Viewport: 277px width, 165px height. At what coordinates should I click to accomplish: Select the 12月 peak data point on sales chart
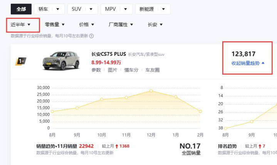coord(151,91)
